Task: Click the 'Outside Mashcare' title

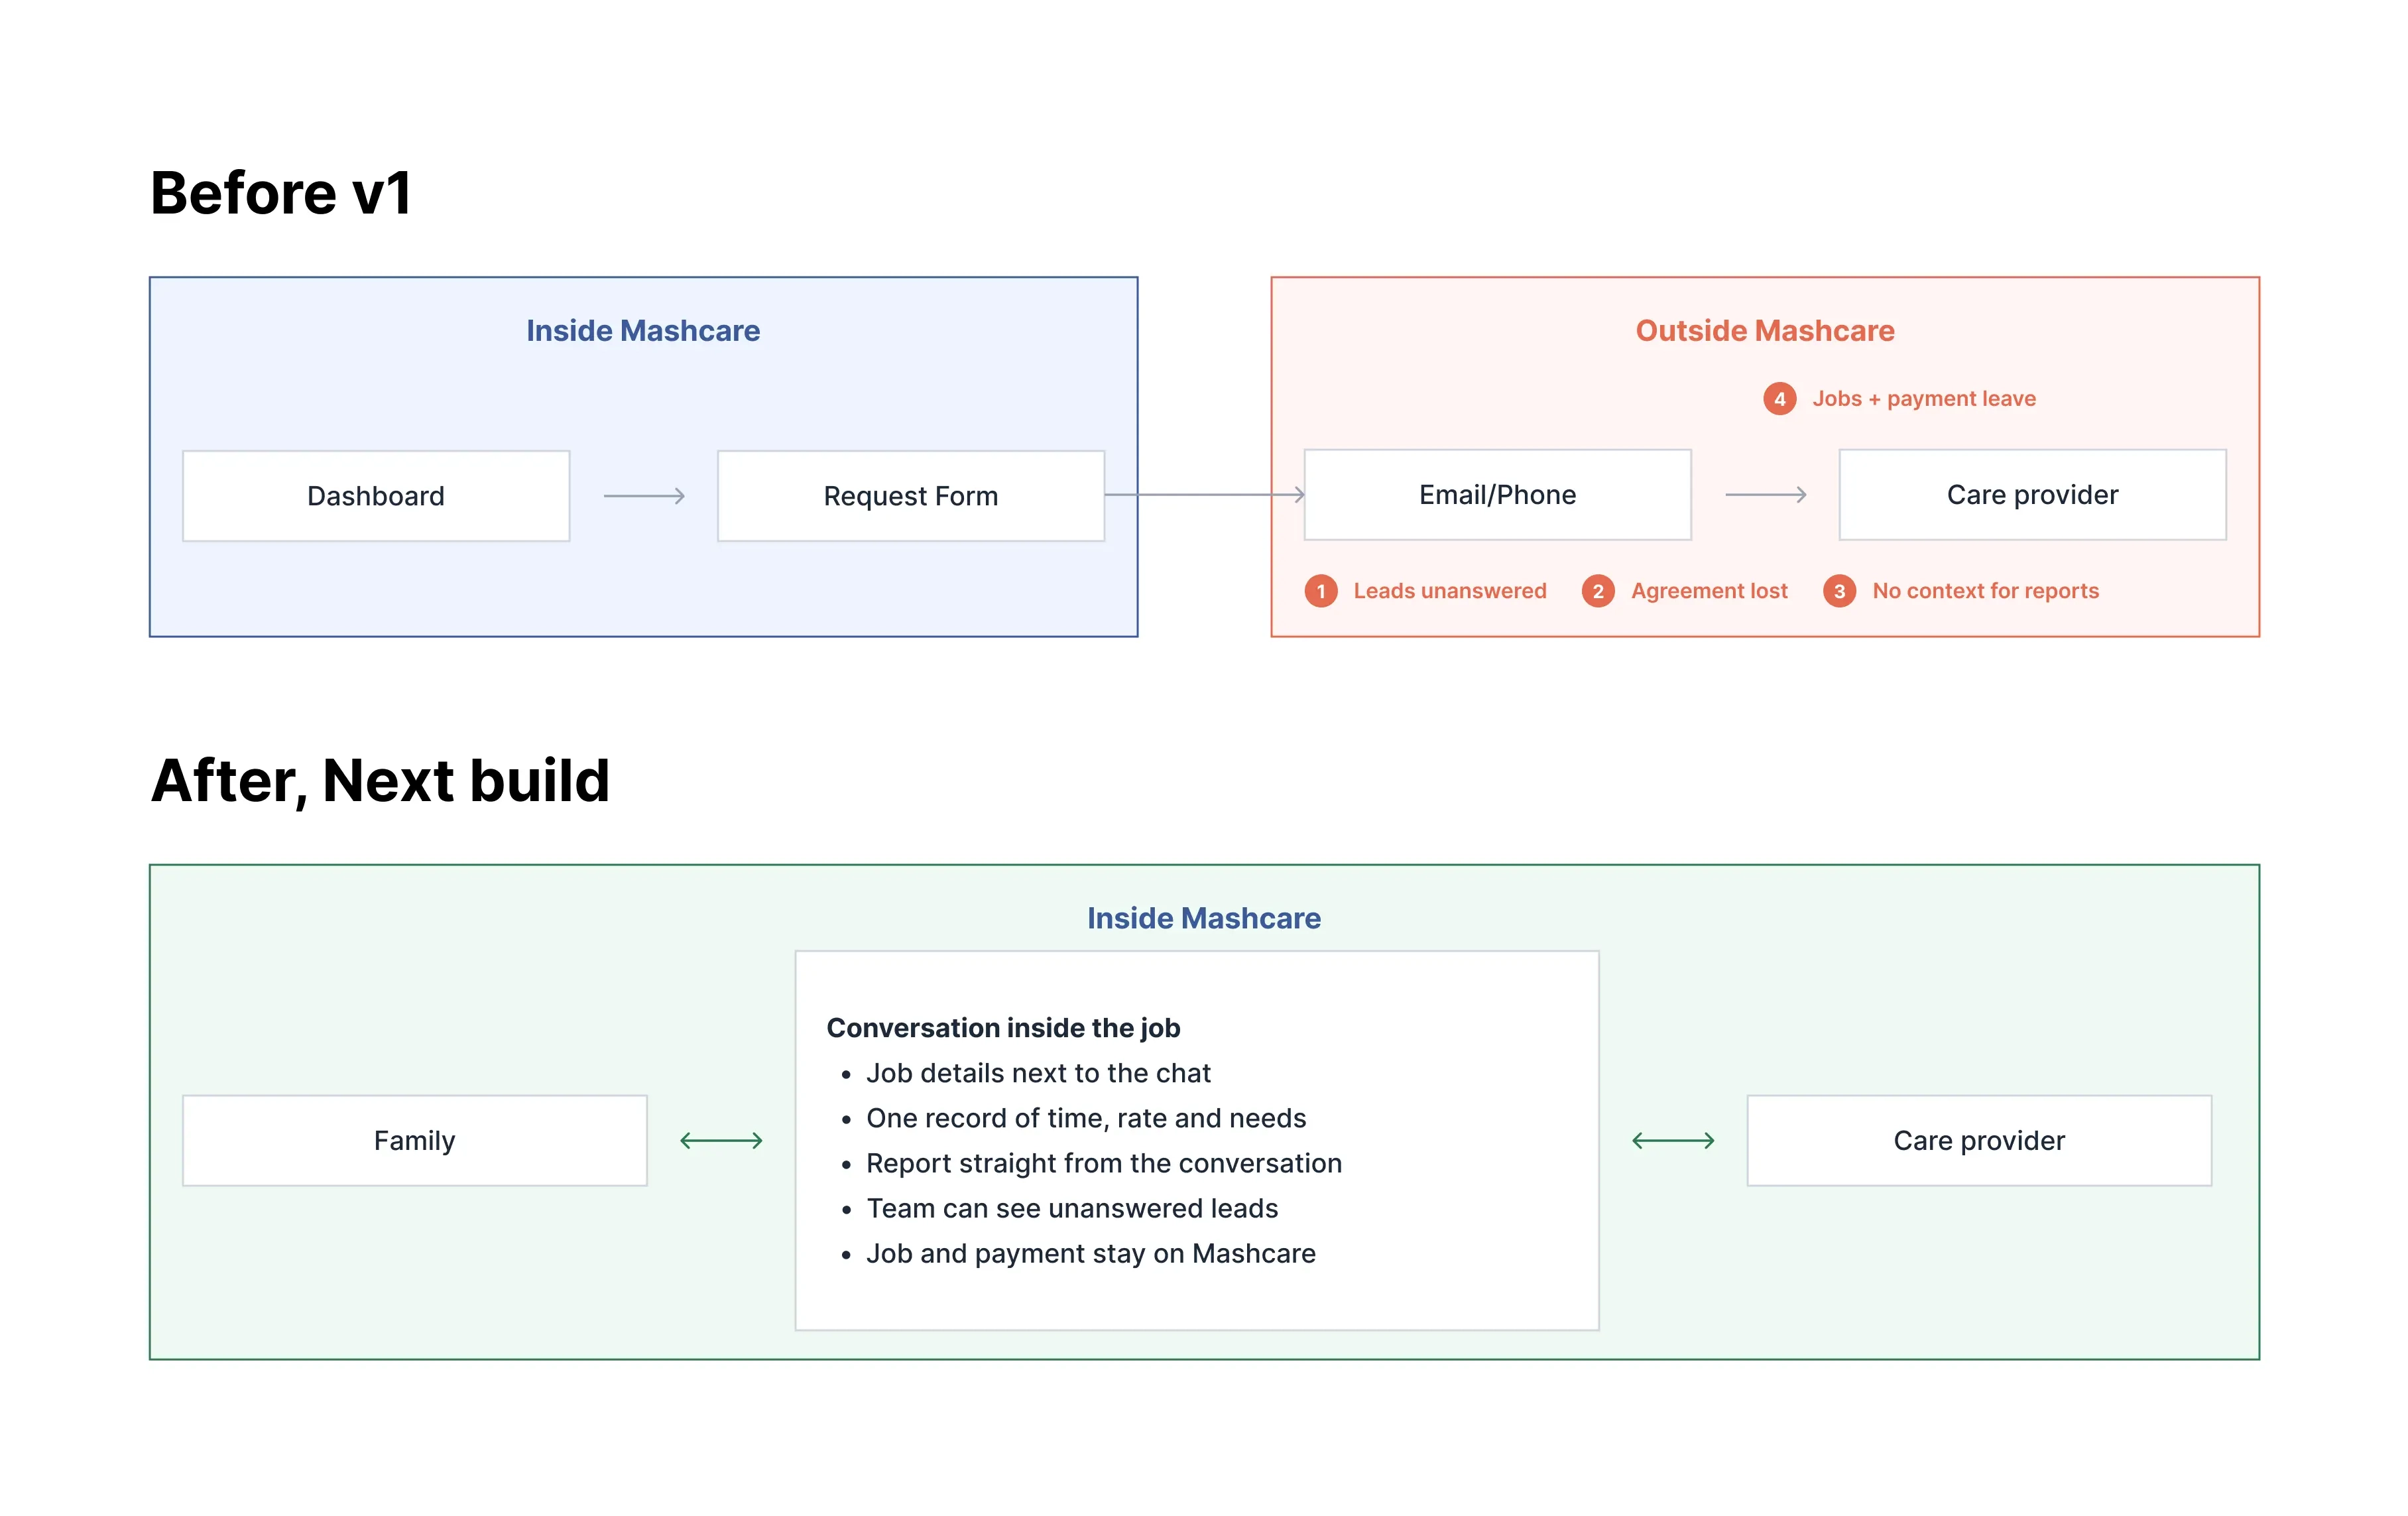Action: 1765,331
